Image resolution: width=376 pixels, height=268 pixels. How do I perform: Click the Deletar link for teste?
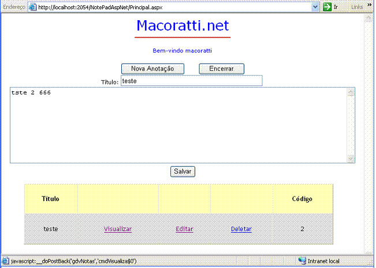241,229
